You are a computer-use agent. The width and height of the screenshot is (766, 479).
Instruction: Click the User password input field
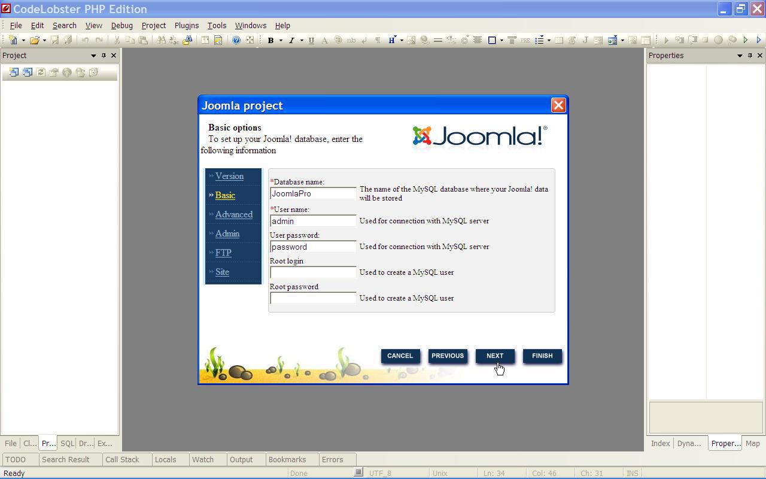pyautogui.click(x=313, y=247)
